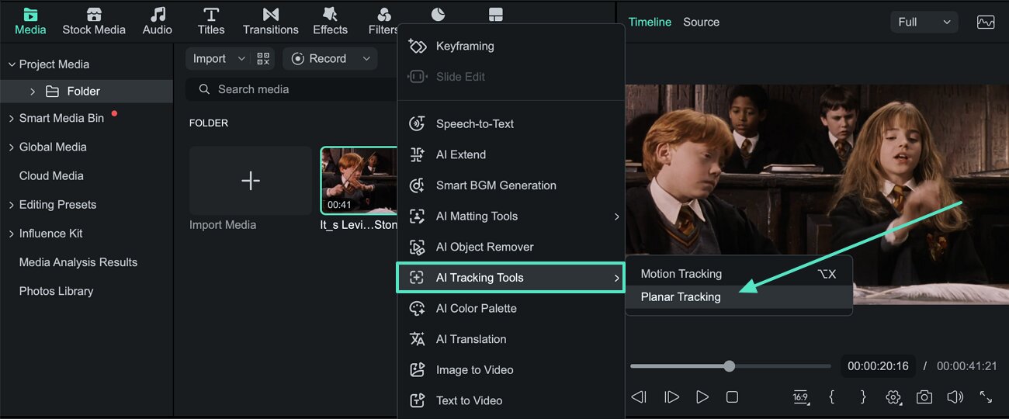Expand Influence Kit section
Screen dimensions: 1009x419
coord(12,234)
